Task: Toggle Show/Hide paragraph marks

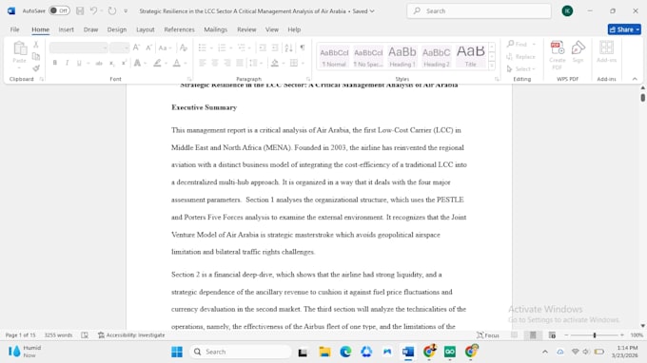Action: 303,48
